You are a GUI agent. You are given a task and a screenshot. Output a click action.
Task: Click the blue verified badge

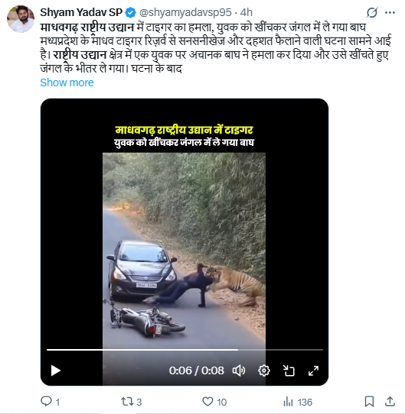click(x=130, y=12)
